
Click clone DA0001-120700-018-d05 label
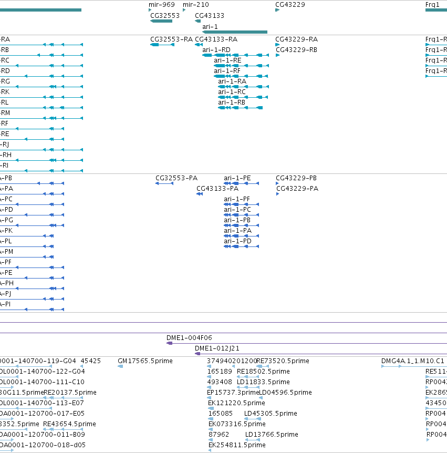coord(43,445)
